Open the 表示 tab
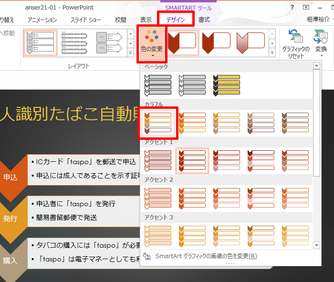This screenshot has height=282, width=334. tap(146, 20)
